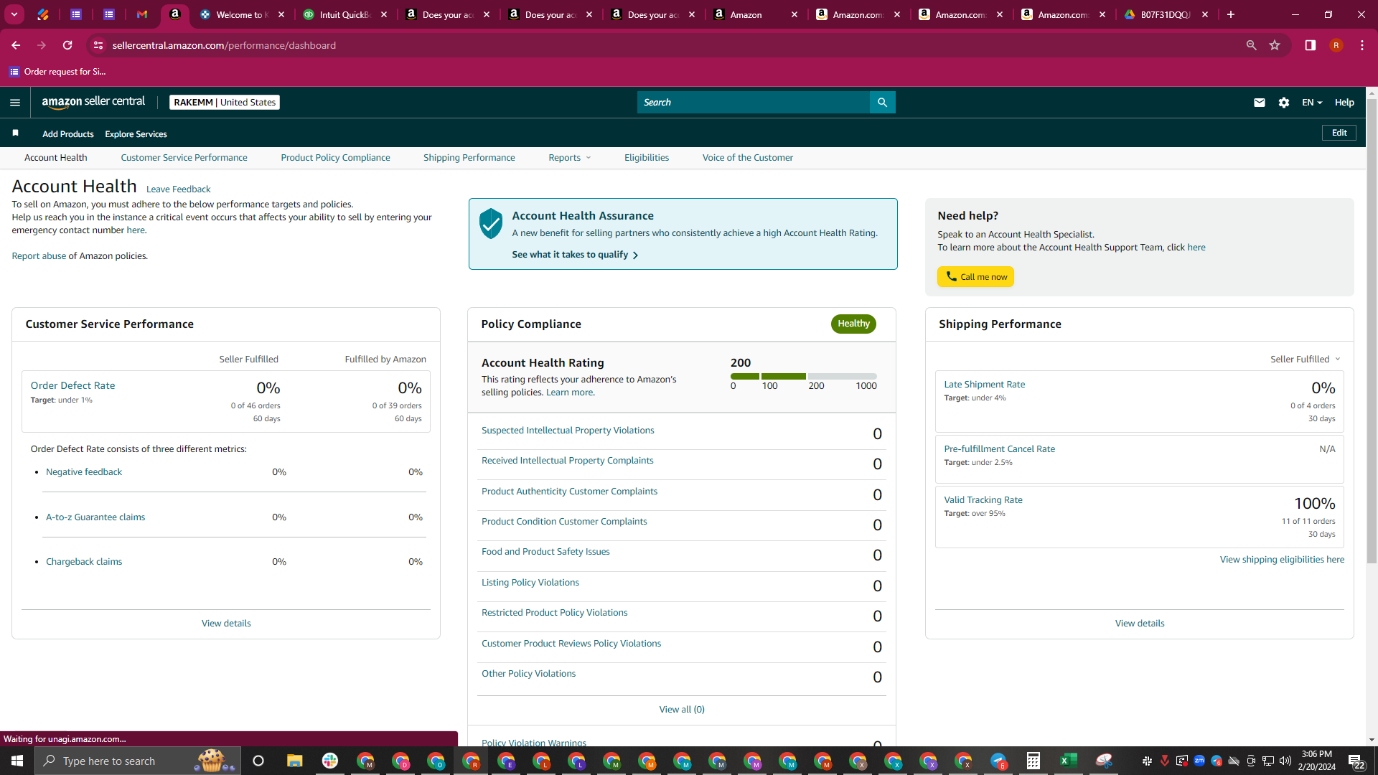Viewport: 1378px width, 775px height.
Task: Open the Calculator from the taskbar
Action: [x=1033, y=761]
